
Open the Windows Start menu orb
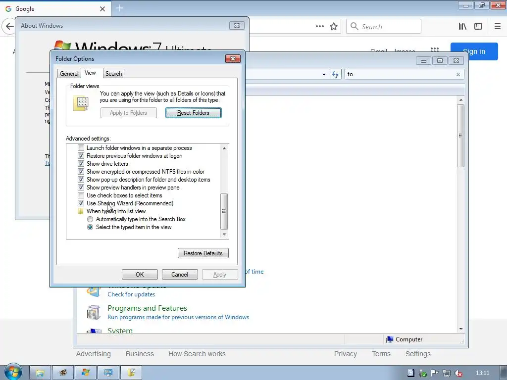click(13, 372)
